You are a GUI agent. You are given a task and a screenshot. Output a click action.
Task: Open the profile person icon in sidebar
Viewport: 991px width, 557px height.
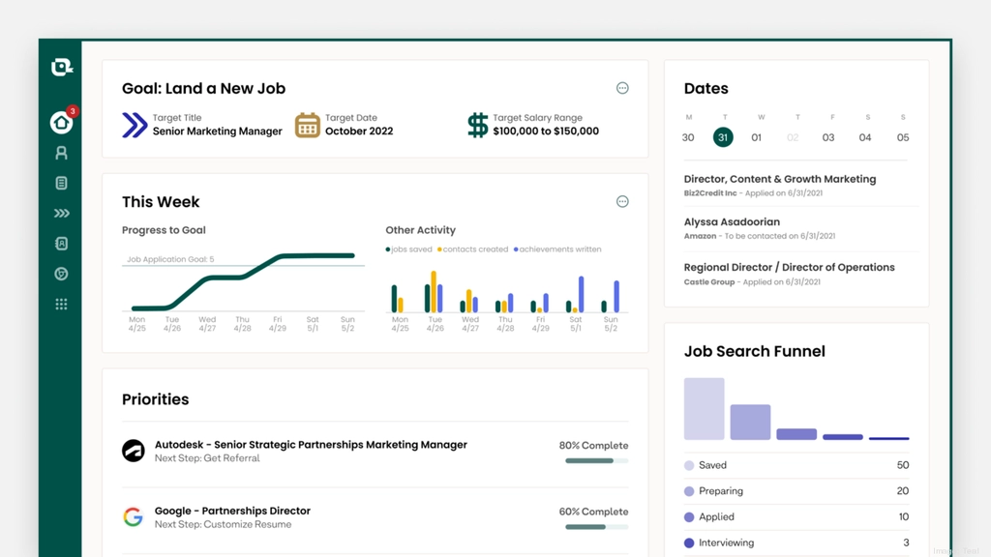61,153
